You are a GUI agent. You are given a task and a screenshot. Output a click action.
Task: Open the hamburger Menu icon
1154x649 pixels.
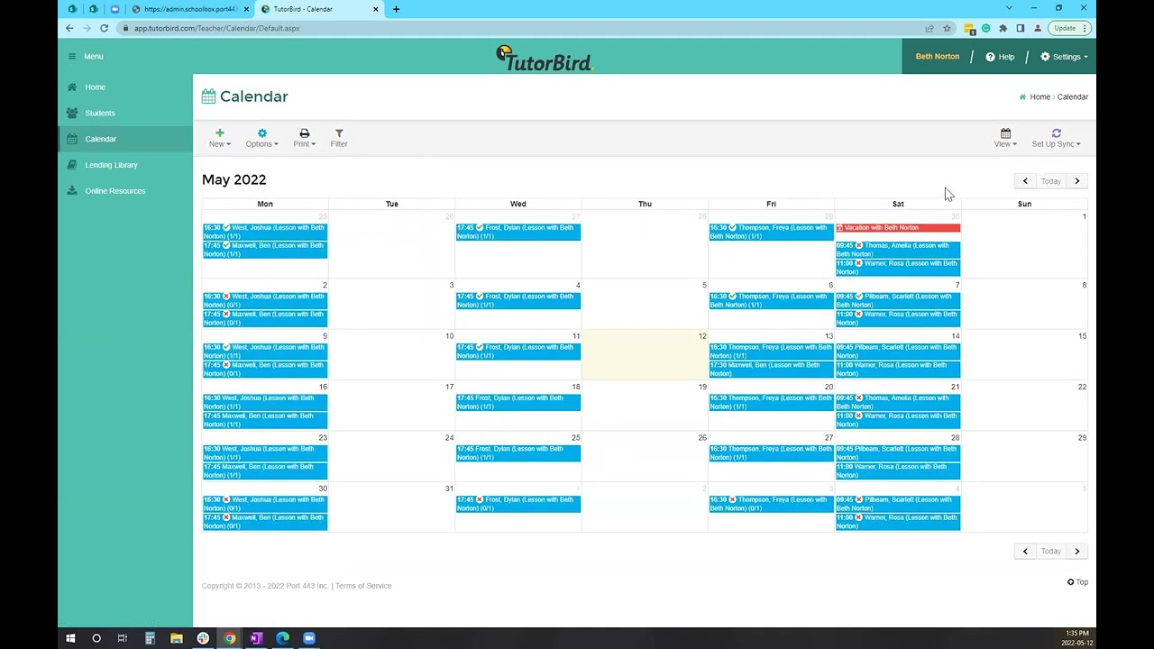click(x=72, y=56)
